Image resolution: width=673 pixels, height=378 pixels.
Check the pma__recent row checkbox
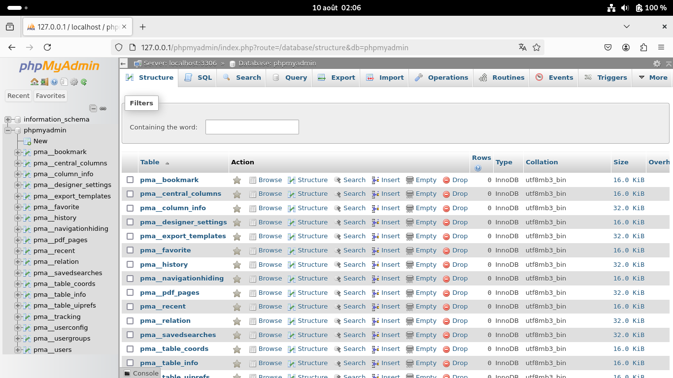click(x=130, y=306)
